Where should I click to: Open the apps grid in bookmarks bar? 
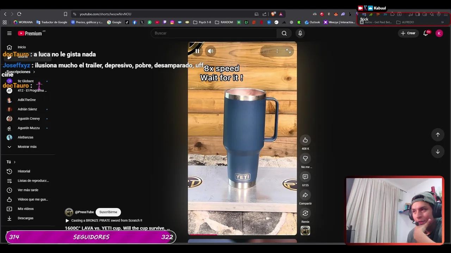click(x=5, y=22)
